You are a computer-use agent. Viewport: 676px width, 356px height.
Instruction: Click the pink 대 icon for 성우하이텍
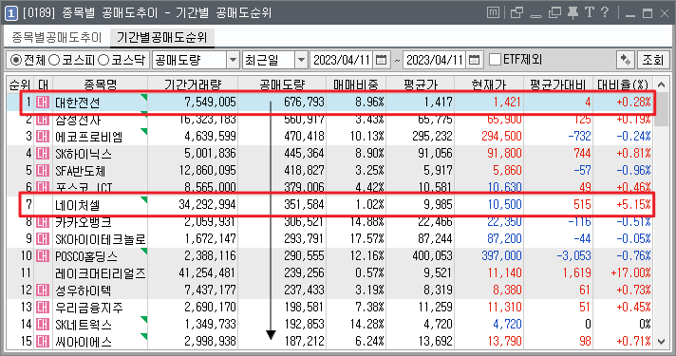pos(42,290)
